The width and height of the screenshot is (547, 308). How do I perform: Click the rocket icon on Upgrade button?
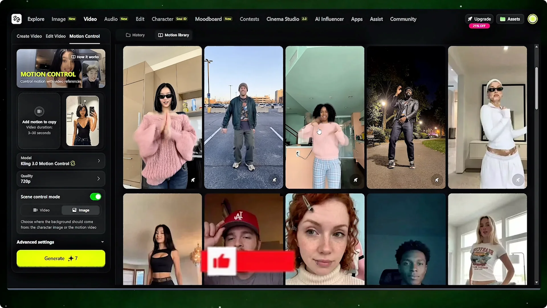[x=470, y=19]
